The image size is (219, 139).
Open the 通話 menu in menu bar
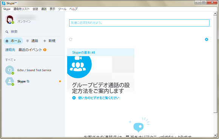44,9
